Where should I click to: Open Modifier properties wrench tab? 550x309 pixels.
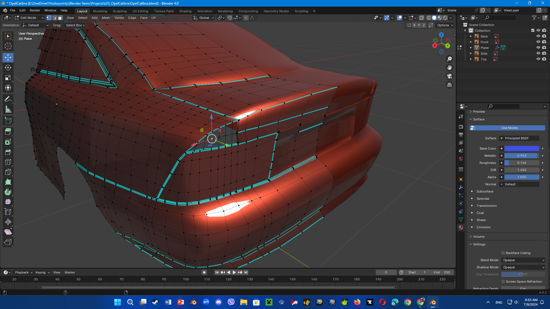click(x=461, y=187)
